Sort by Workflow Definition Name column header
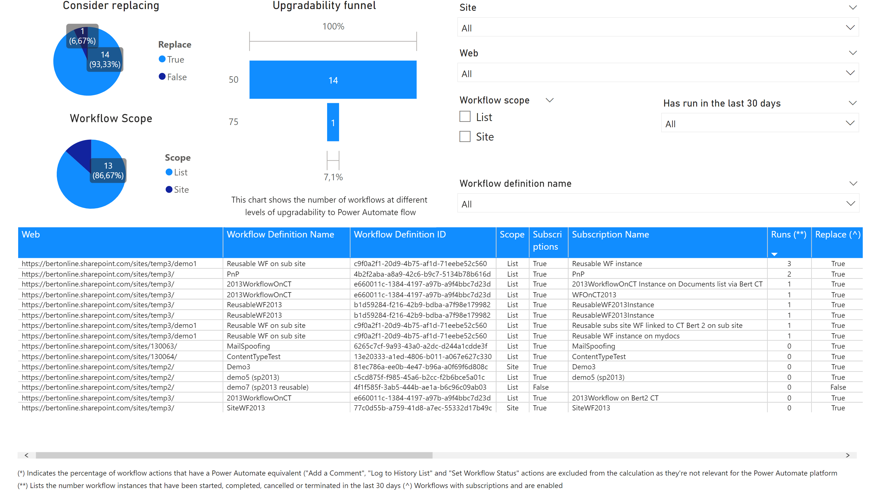The image size is (869, 492). pyautogui.click(x=280, y=234)
